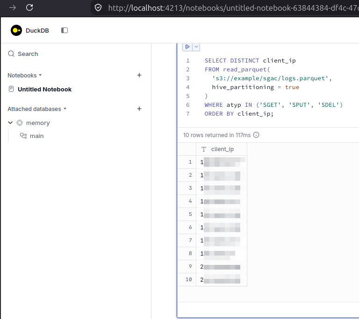Run the cell with play button
This screenshot has height=319, width=359.
click(187, 47)
